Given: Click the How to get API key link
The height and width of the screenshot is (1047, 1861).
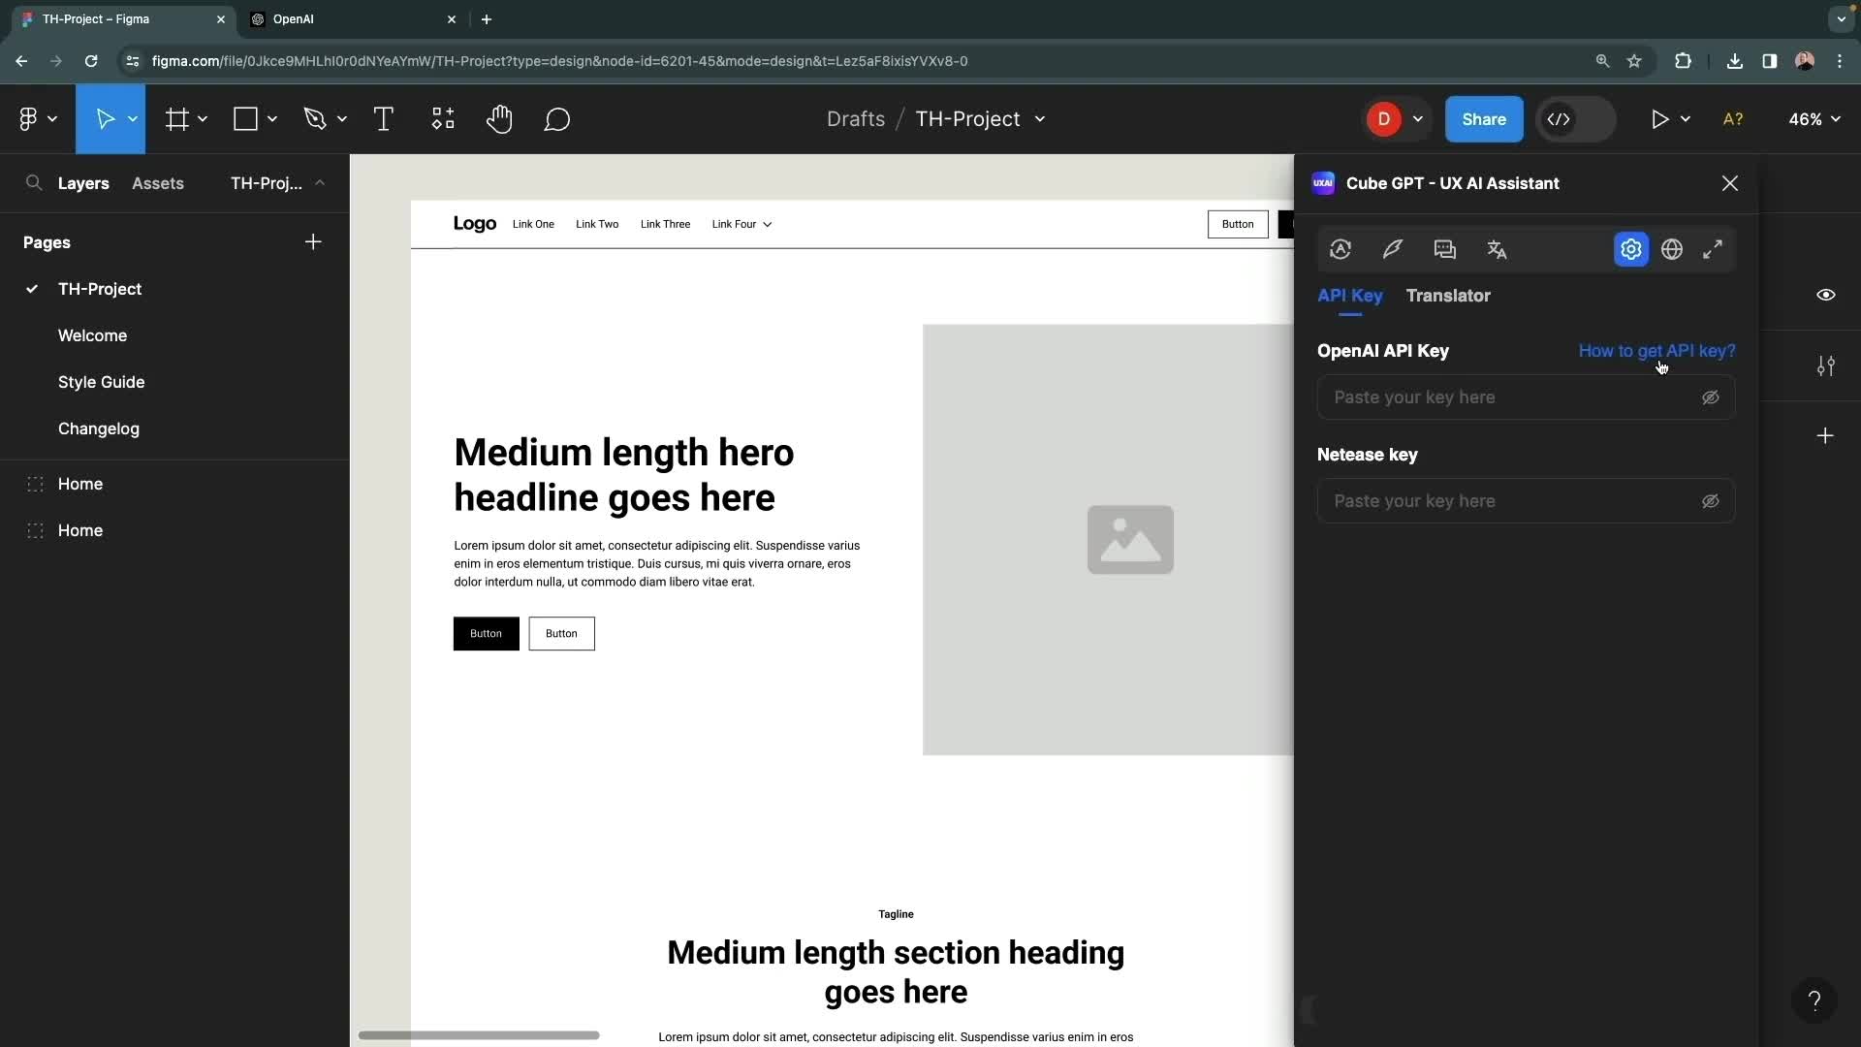Looking at the screenshot, I should (1656, 351).
